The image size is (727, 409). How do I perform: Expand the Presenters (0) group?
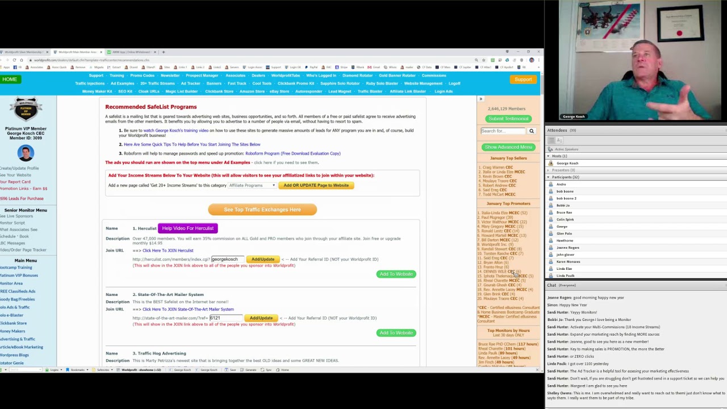(x=549, y=170)
